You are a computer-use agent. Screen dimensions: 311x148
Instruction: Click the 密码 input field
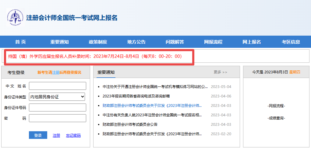click(x=57, y=118)
